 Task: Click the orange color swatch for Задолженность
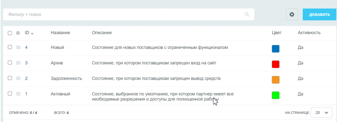pos(276,80)
